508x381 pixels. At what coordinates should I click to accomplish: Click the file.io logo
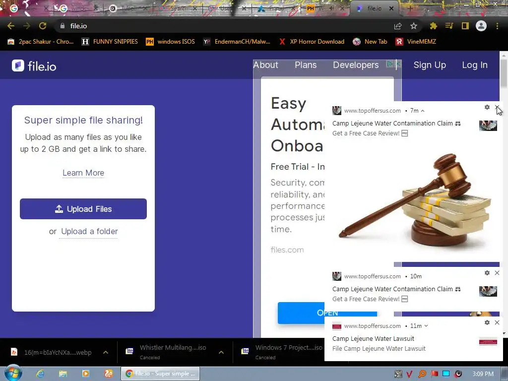coord(34,66)
